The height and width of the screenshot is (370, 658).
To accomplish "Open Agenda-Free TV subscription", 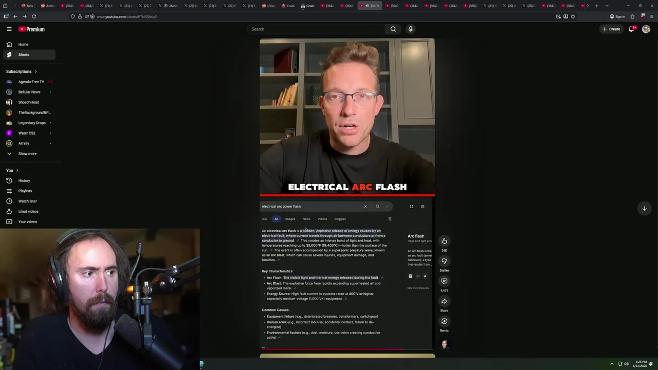I will click(x=29, y=82).
